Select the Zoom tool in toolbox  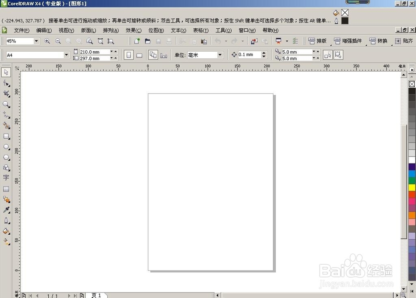(x=6, y=104)
